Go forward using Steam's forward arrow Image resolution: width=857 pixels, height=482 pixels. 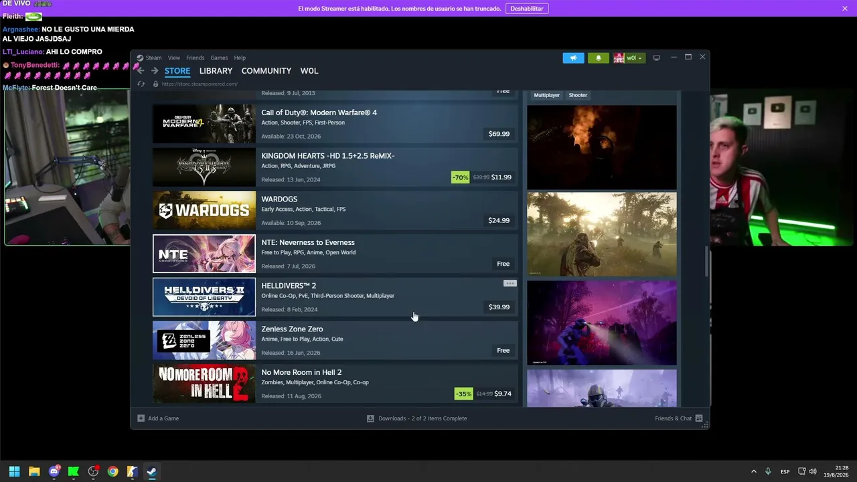[155, 71]
